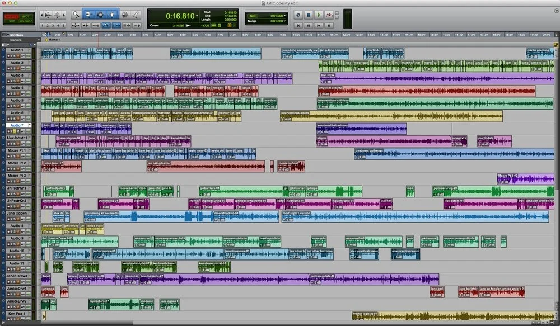Screen dimensions: 560x326
Task: Select the Trim tool
Action: click(88, 15)
